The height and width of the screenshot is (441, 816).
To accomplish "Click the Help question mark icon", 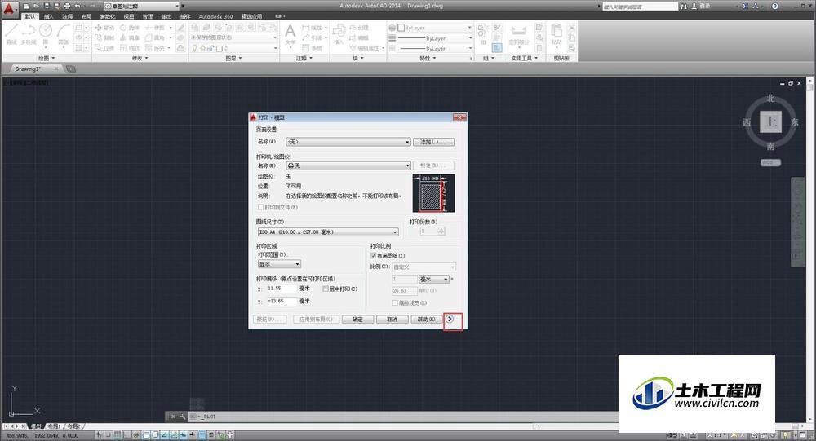I will (775, 7).
